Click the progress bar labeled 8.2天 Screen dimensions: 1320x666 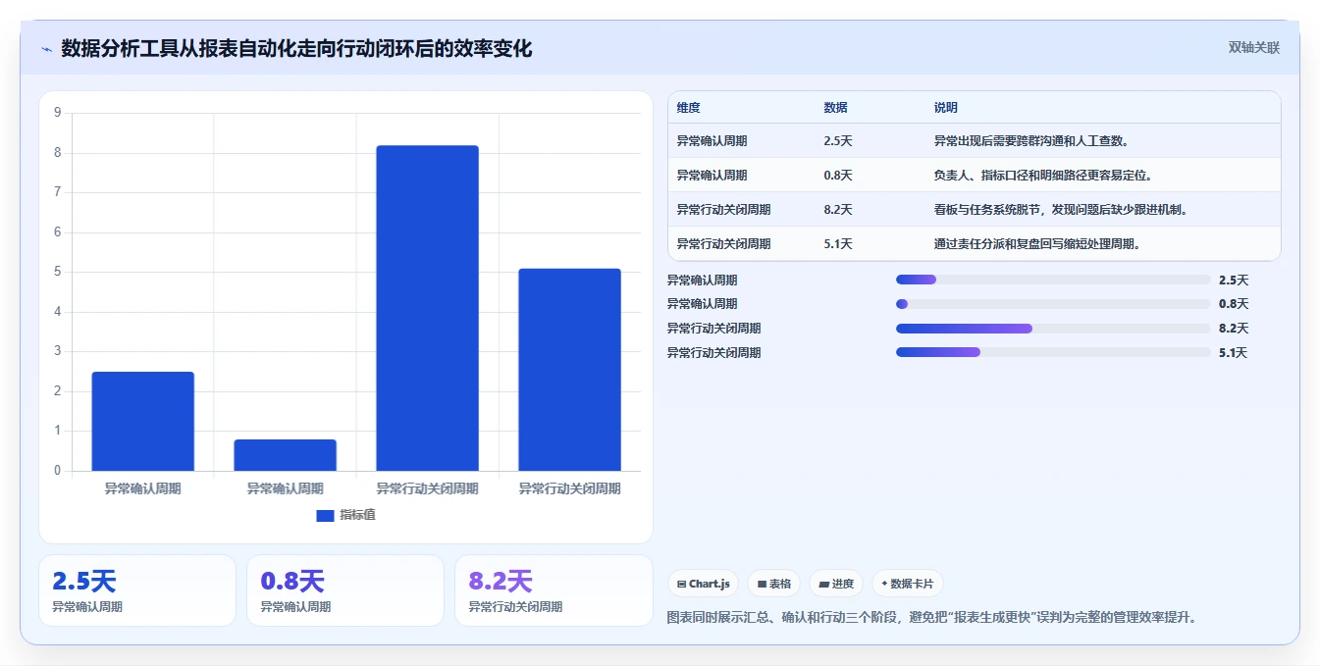[1053, 329]
